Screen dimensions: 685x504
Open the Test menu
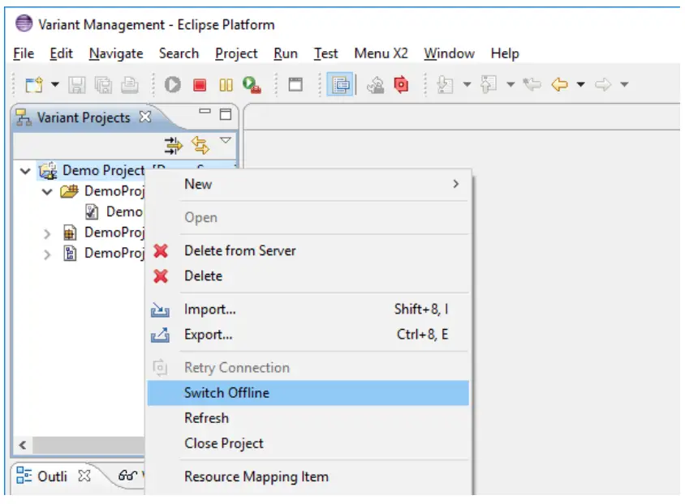(326, 53)
